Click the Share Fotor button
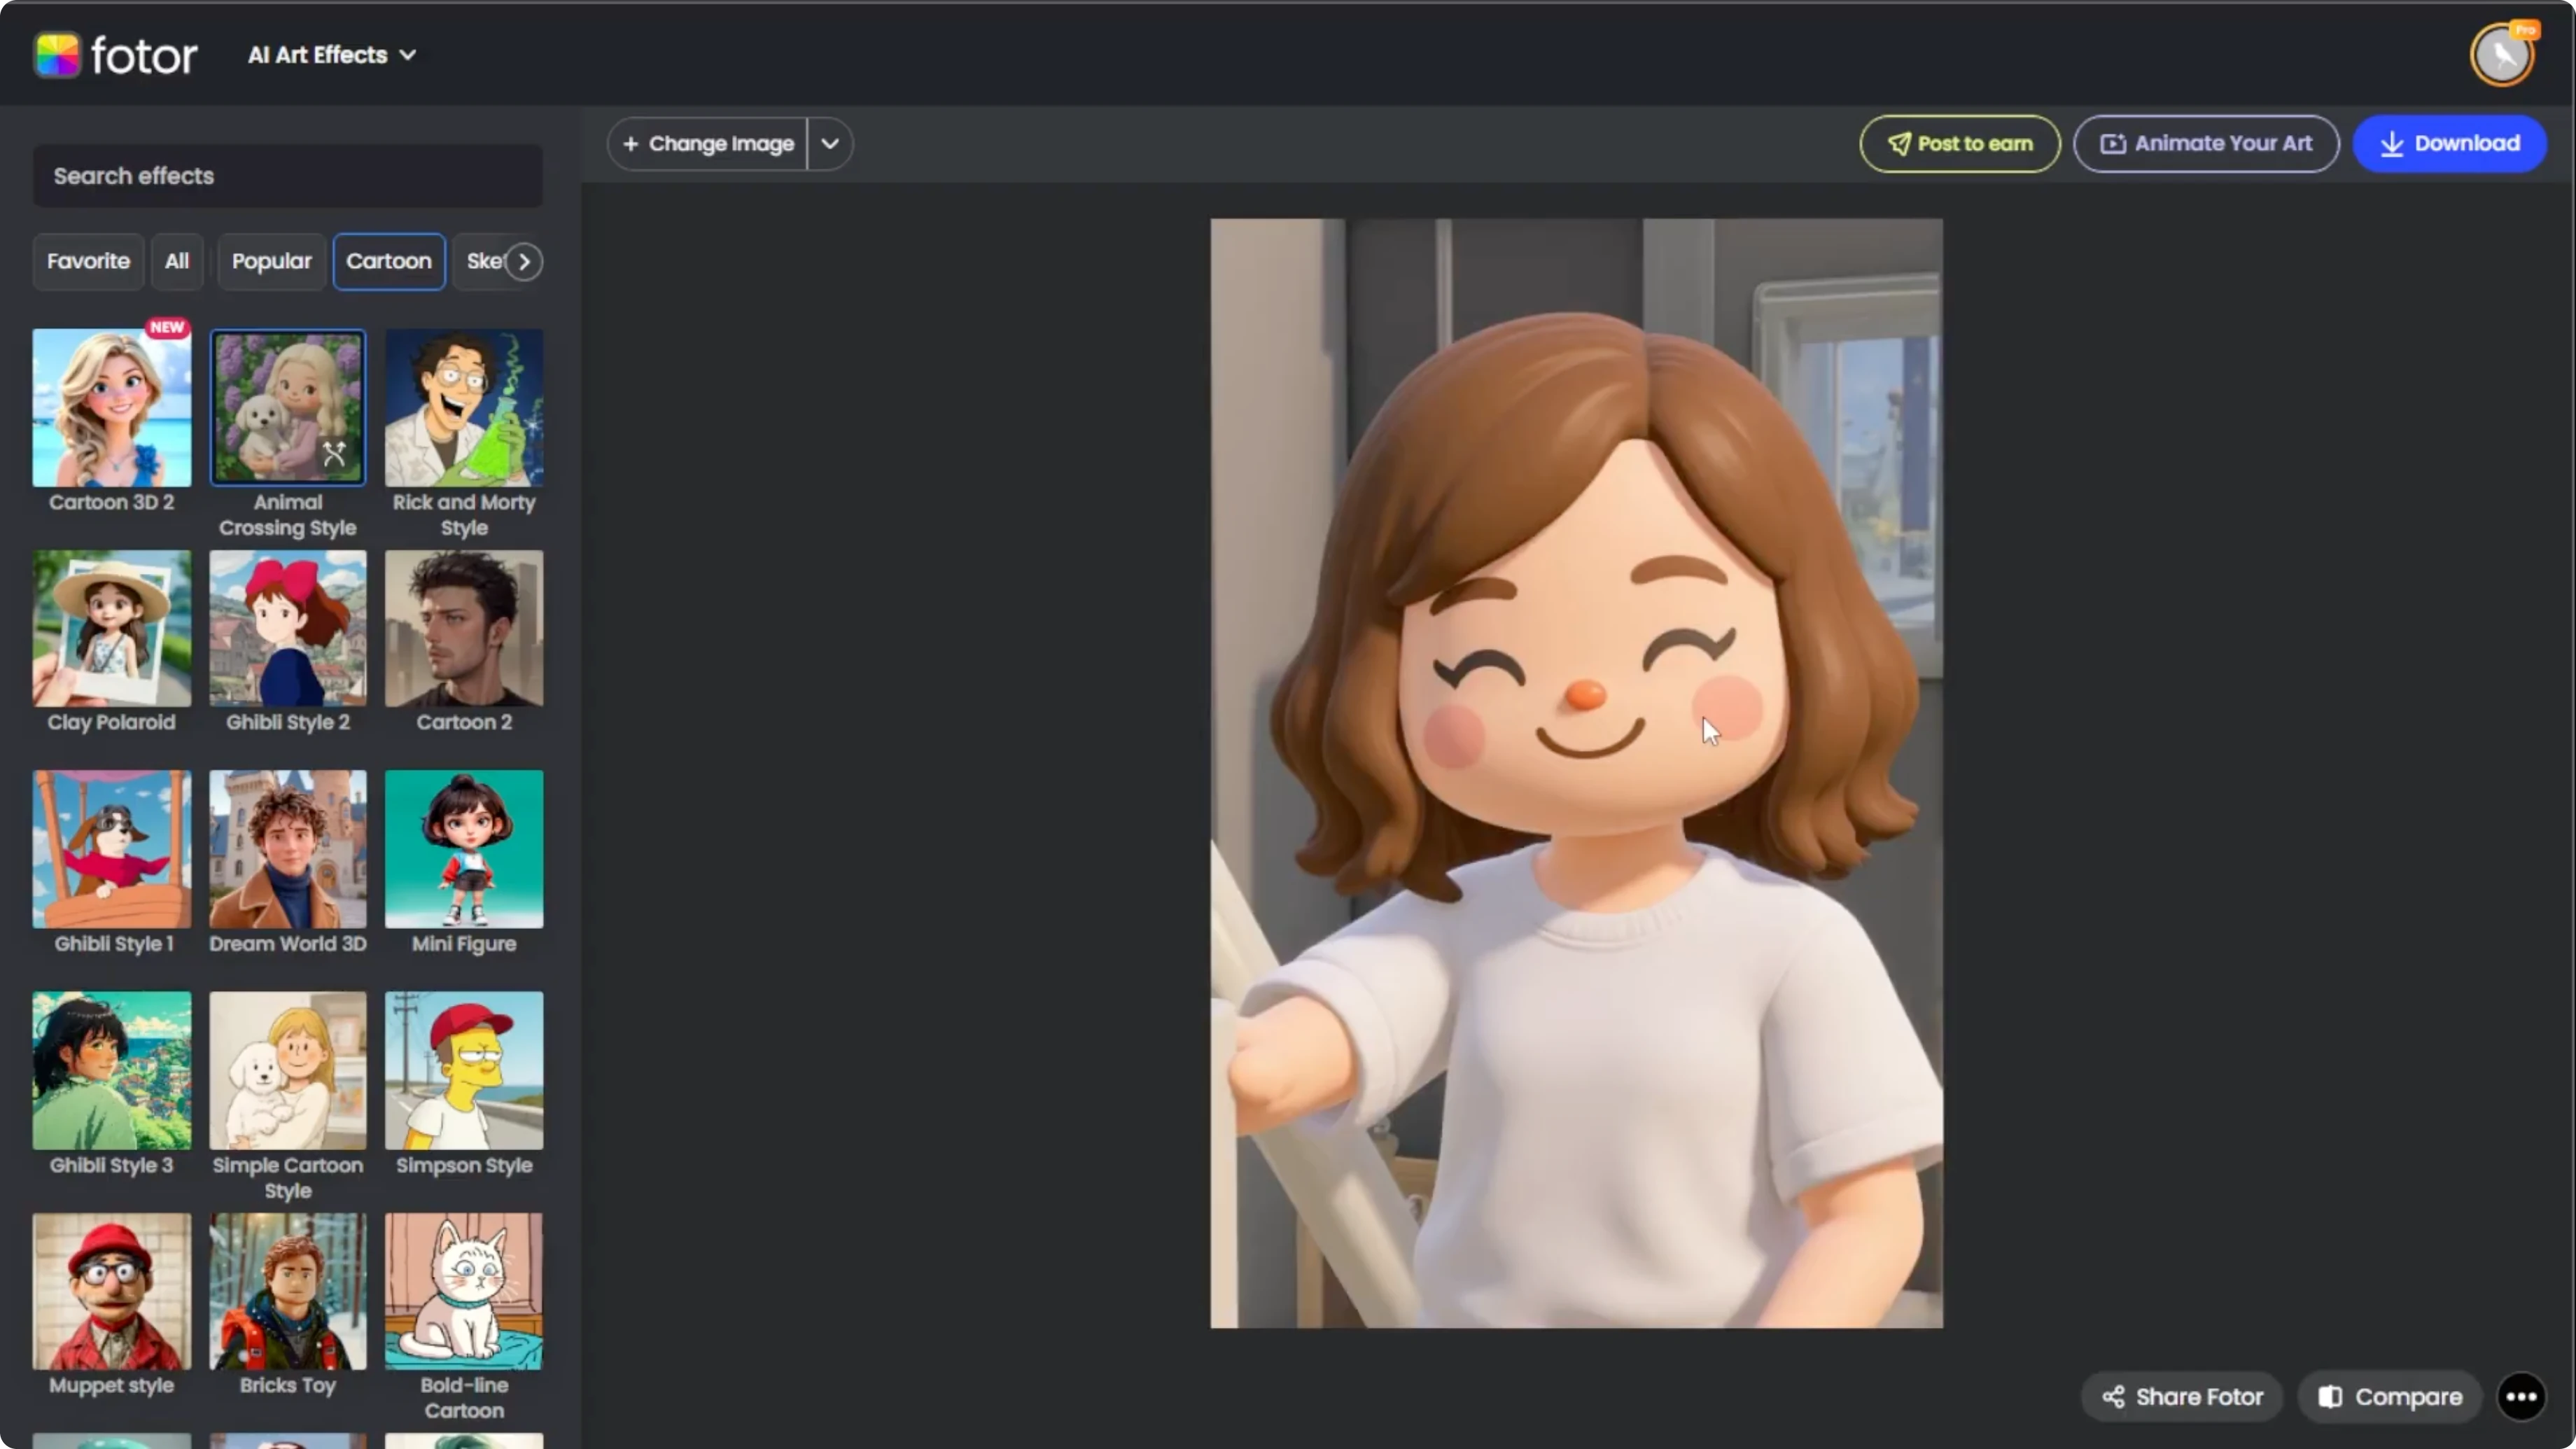This screenshot has height=1449, width=2576. 2182,1397
